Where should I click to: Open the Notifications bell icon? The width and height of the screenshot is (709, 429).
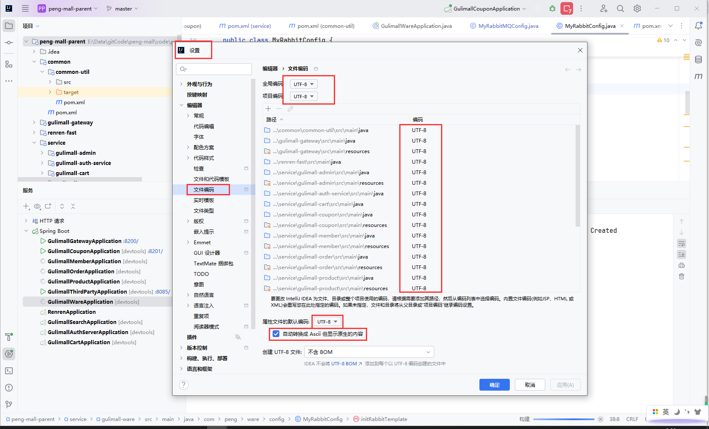click(698, 26)
